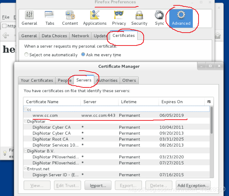
Task: Collapse the Entrust.net group
Action: [25, 168]
